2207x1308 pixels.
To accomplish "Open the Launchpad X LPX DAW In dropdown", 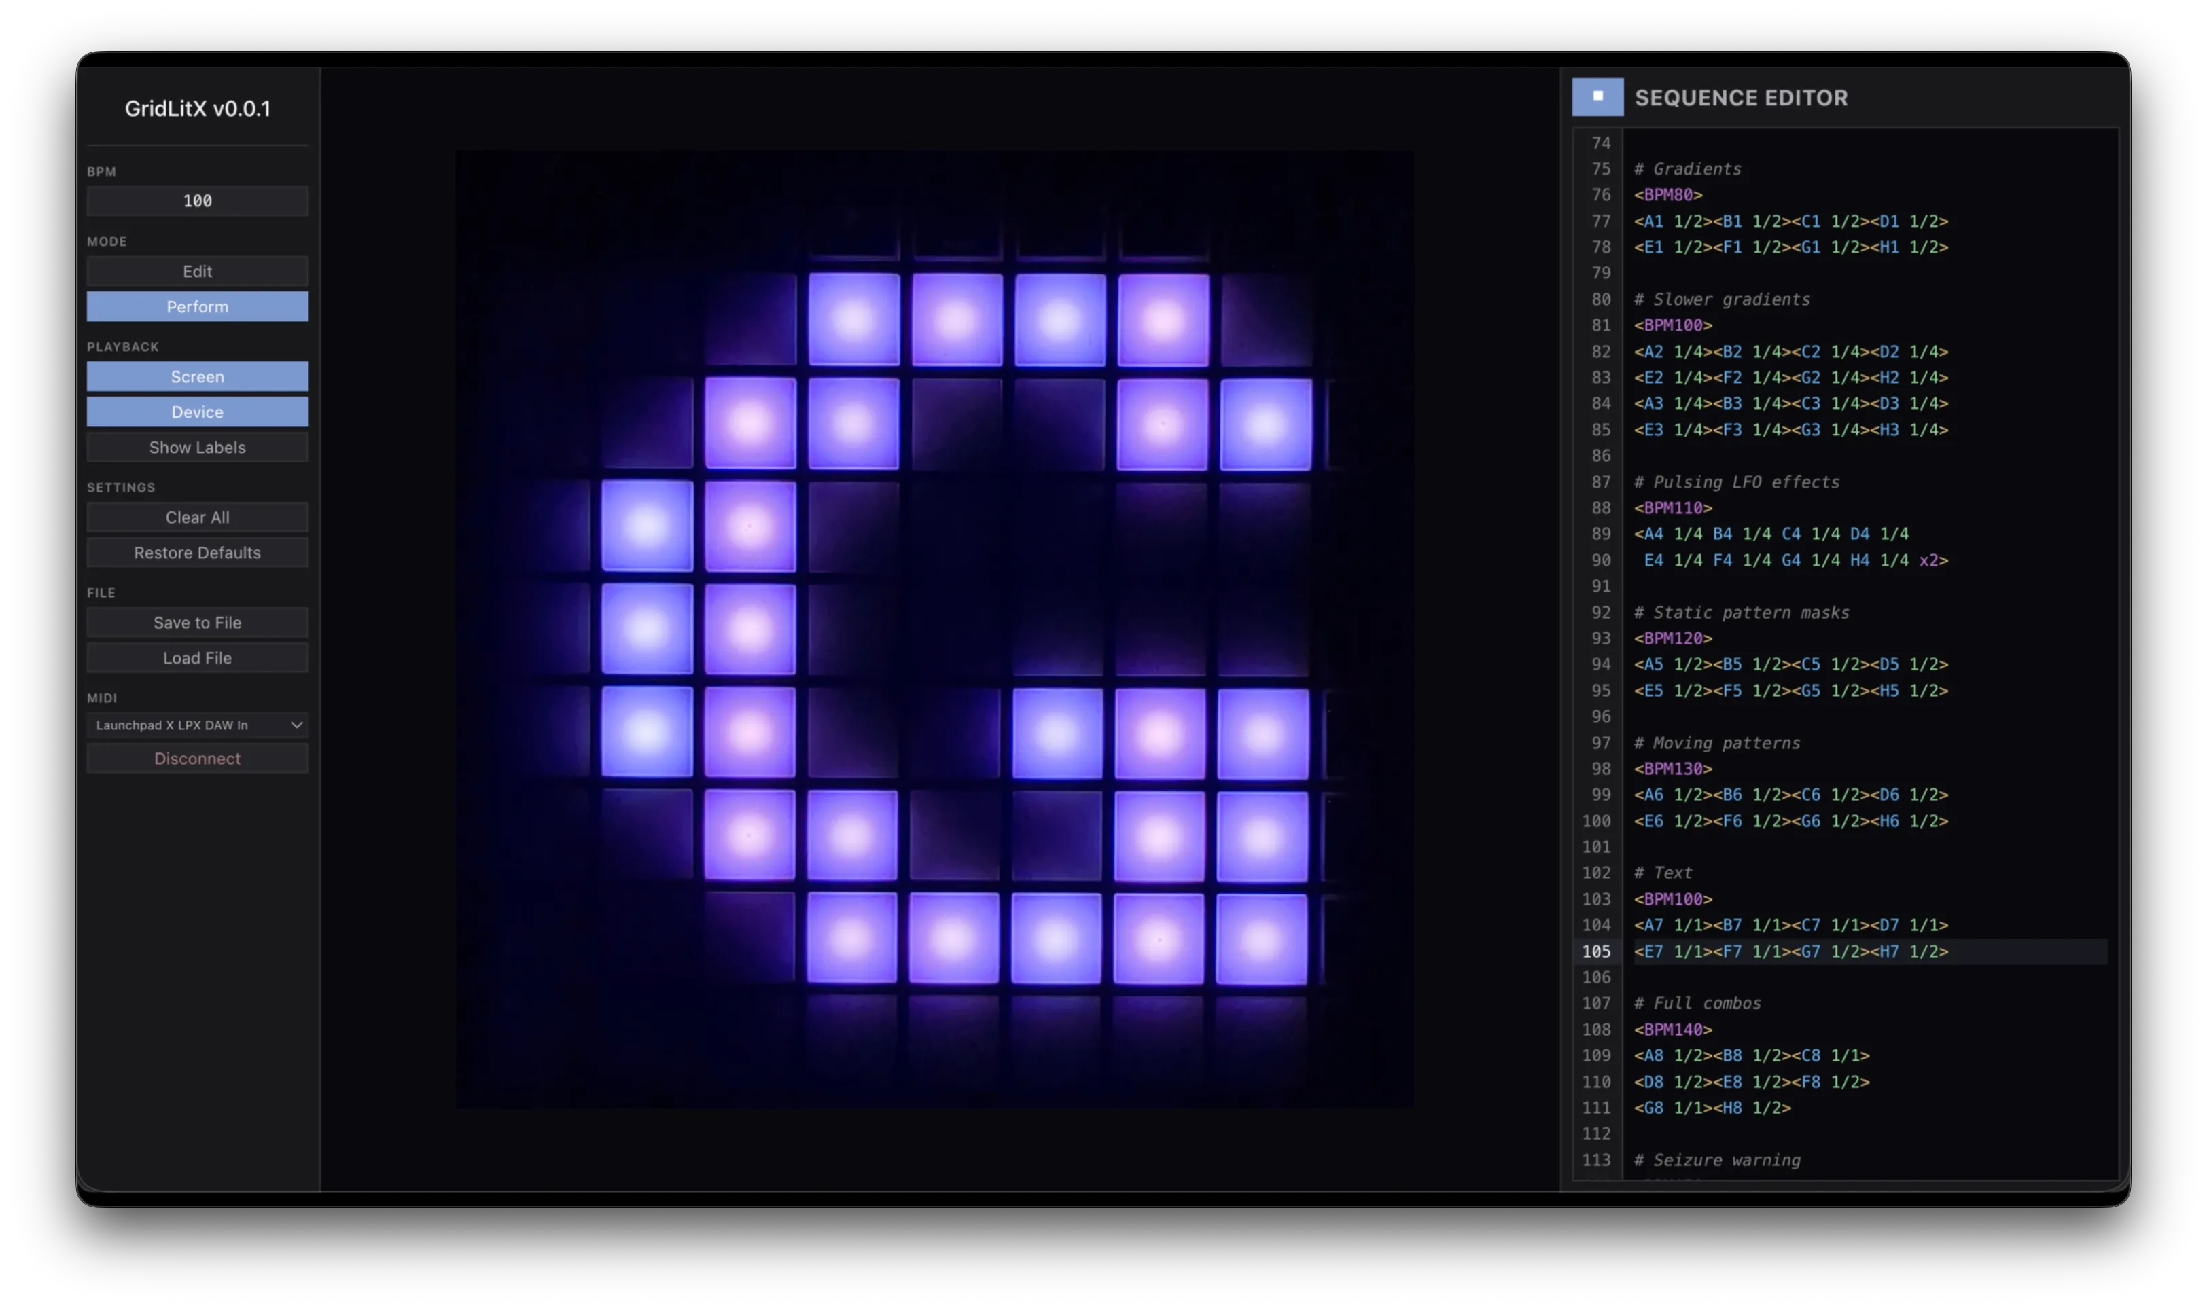I will (x=198, y=725).
